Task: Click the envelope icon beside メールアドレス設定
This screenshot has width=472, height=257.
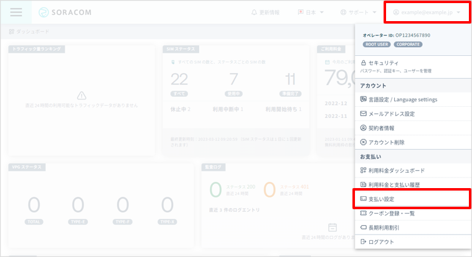Action: [363, 114]
